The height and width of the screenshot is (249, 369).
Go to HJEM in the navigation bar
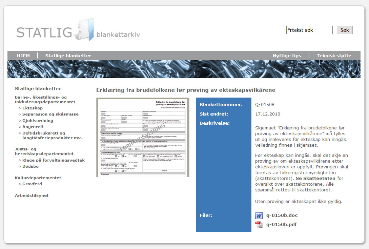[23, 56]
